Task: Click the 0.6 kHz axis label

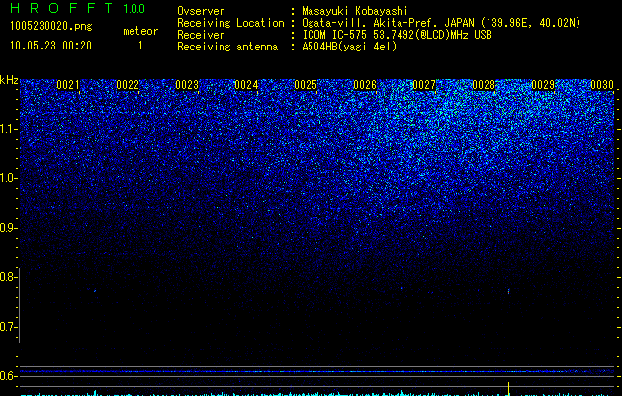Action: [x=9, y=376]
